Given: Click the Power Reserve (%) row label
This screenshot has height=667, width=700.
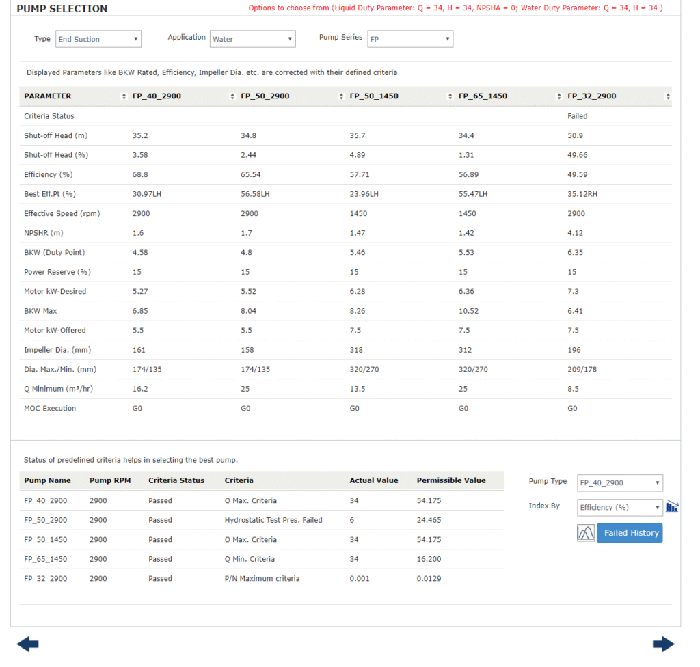Looking at the screenshot, I should coord(57,272).
